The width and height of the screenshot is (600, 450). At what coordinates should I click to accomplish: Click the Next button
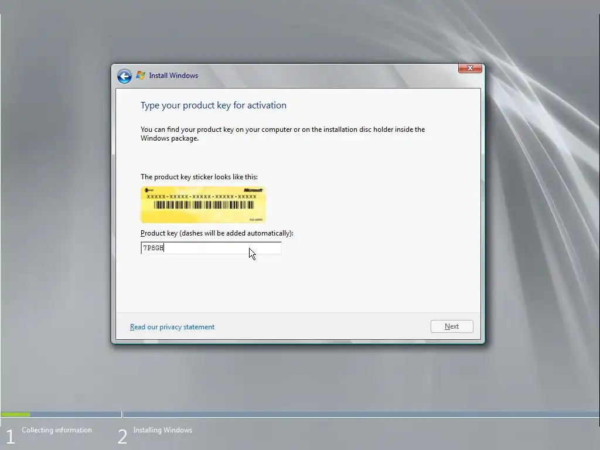[452, 326]
